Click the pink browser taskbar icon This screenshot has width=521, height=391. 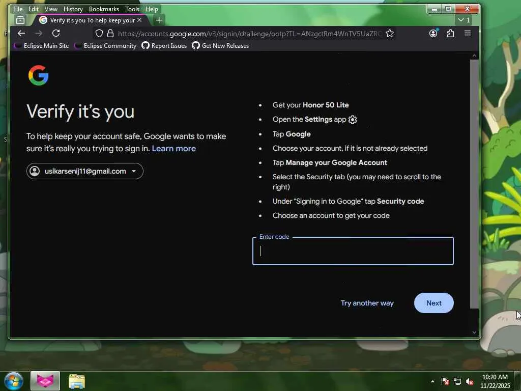pyautogui.click(x=45, y=381)
